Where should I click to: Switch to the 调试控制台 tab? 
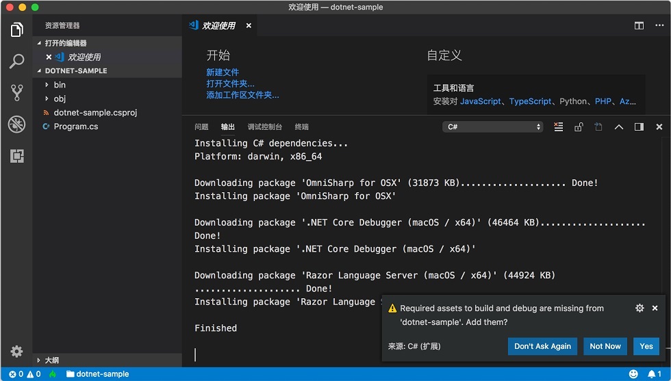pos(265,127)
